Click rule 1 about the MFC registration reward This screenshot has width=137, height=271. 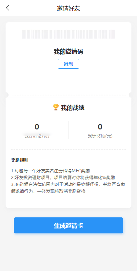coord(50,171)
